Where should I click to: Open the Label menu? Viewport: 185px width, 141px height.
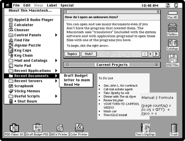(x=52, y=5)
